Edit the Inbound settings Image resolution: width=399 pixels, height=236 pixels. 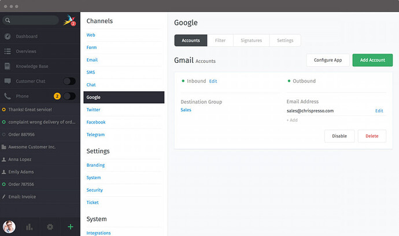coord(213,81)
